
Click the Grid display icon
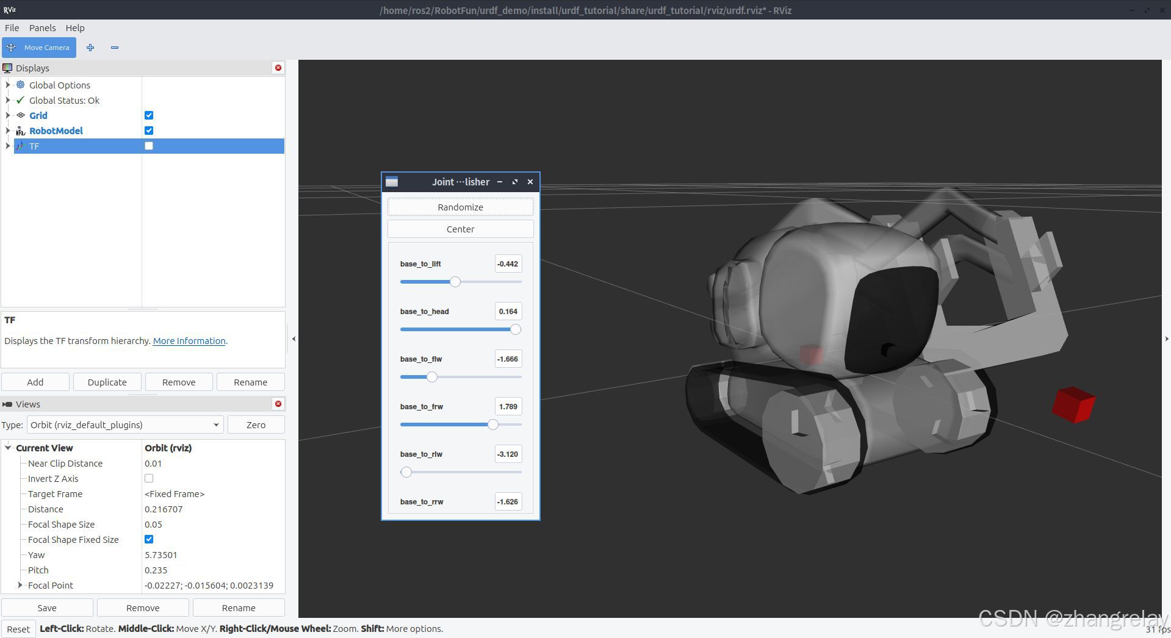click(21, 115)
